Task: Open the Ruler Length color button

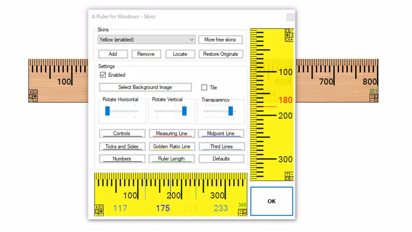Action: click(x=172, y=159)
